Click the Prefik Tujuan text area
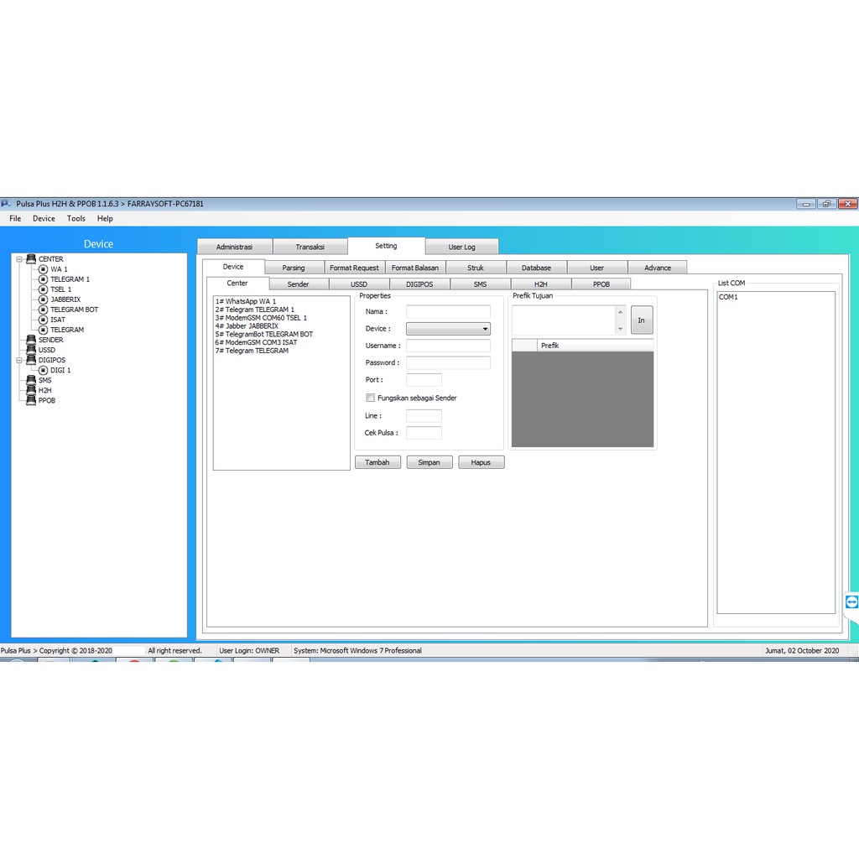 (x=564, y=320)
